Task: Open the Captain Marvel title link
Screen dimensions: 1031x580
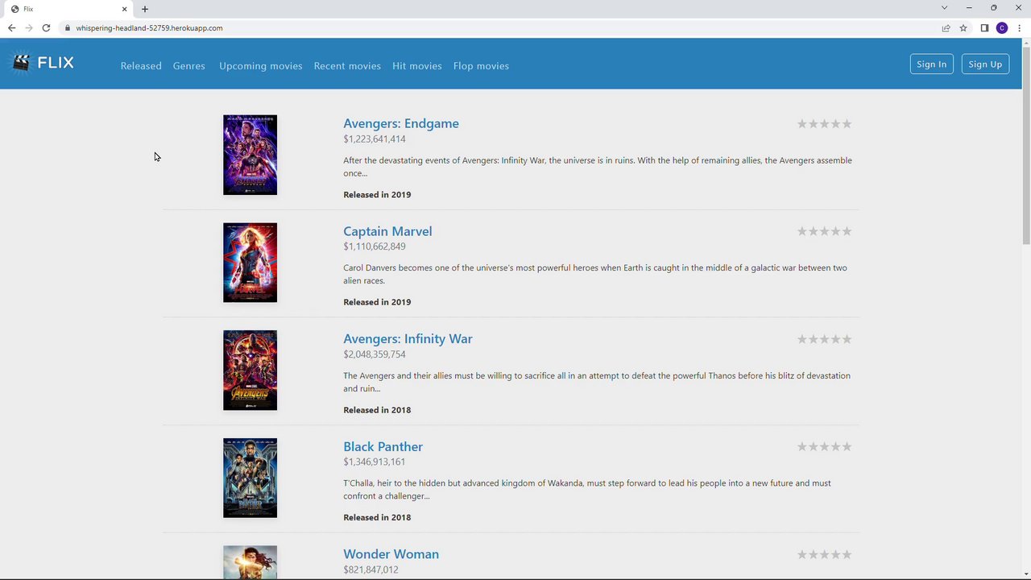Action: pos(387,231)
